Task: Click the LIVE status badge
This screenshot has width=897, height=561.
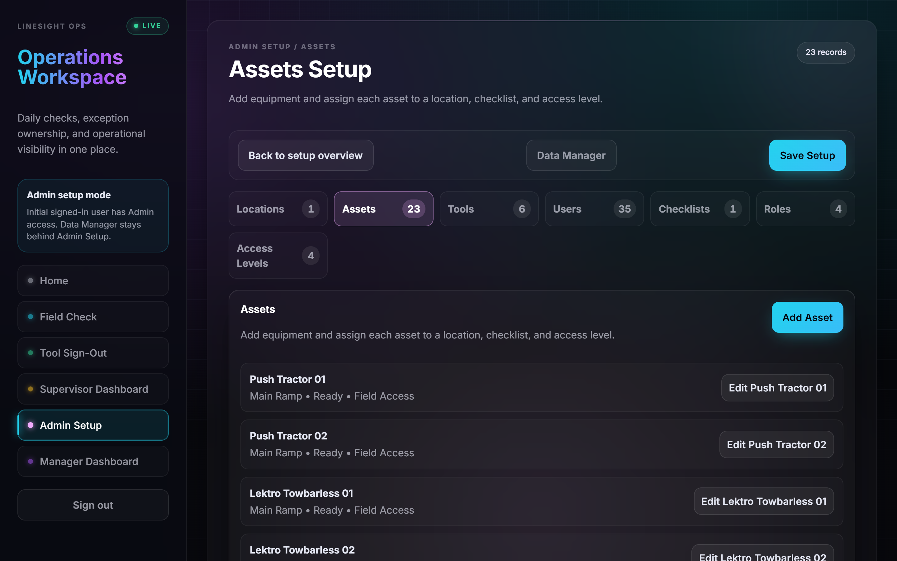Action: [148, 26]
